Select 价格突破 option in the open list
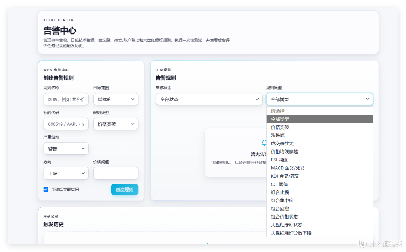 coord(320,127)
